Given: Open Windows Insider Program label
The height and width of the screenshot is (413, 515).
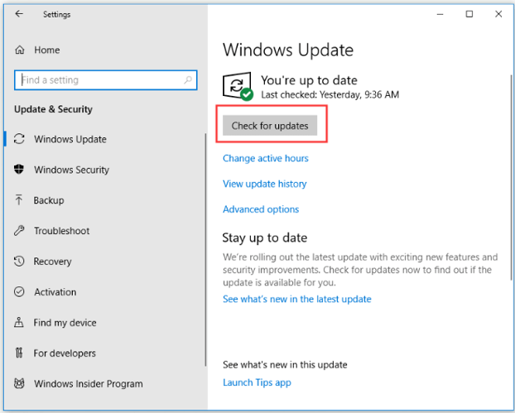Looking at the screenshot, I should (89, 383).
